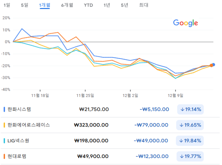
Task: Click the teal LIG넥스원 color marker
Action: pos(4,141)
